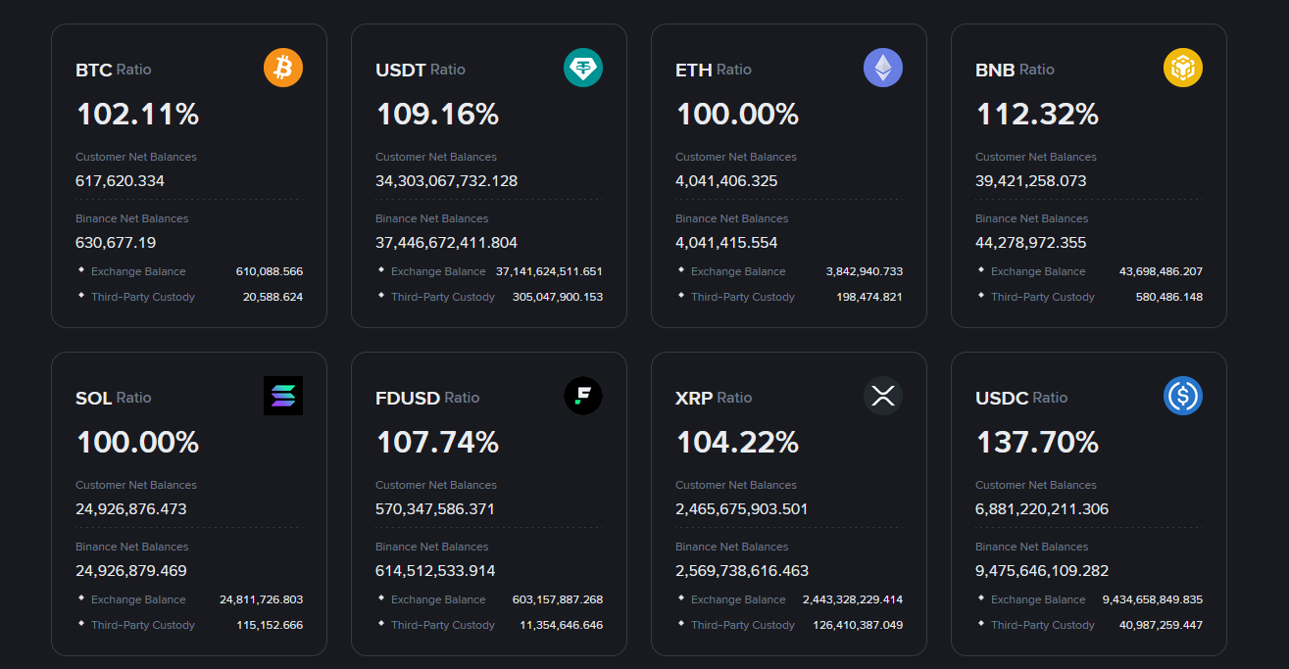Select the SOL Solana logo icon
Image resolution: width=1289 pixels, height=669 pixels.
click(x=283, y=395)
